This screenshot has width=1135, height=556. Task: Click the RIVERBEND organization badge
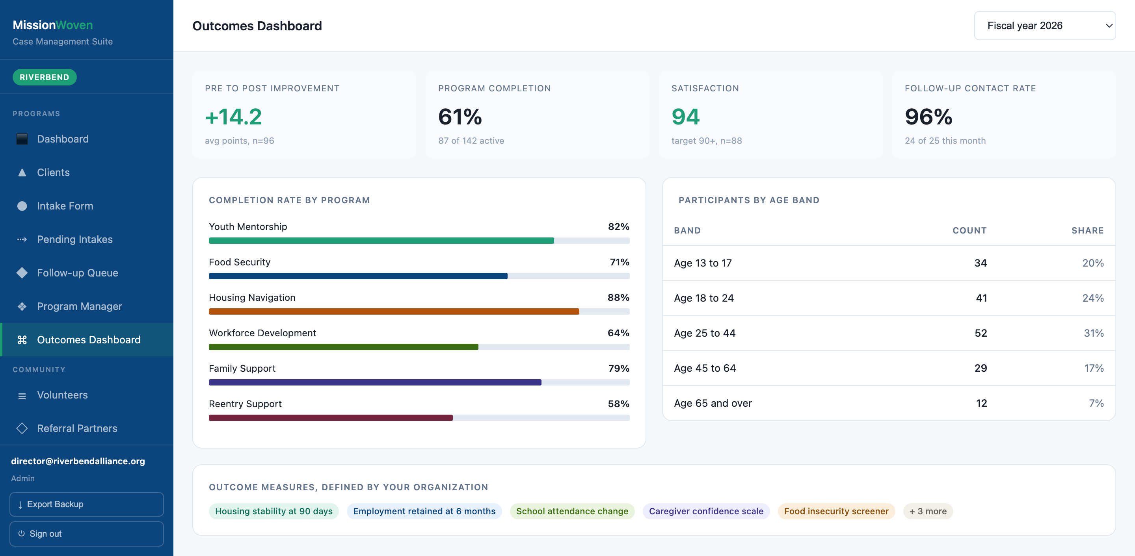[45, 77]
